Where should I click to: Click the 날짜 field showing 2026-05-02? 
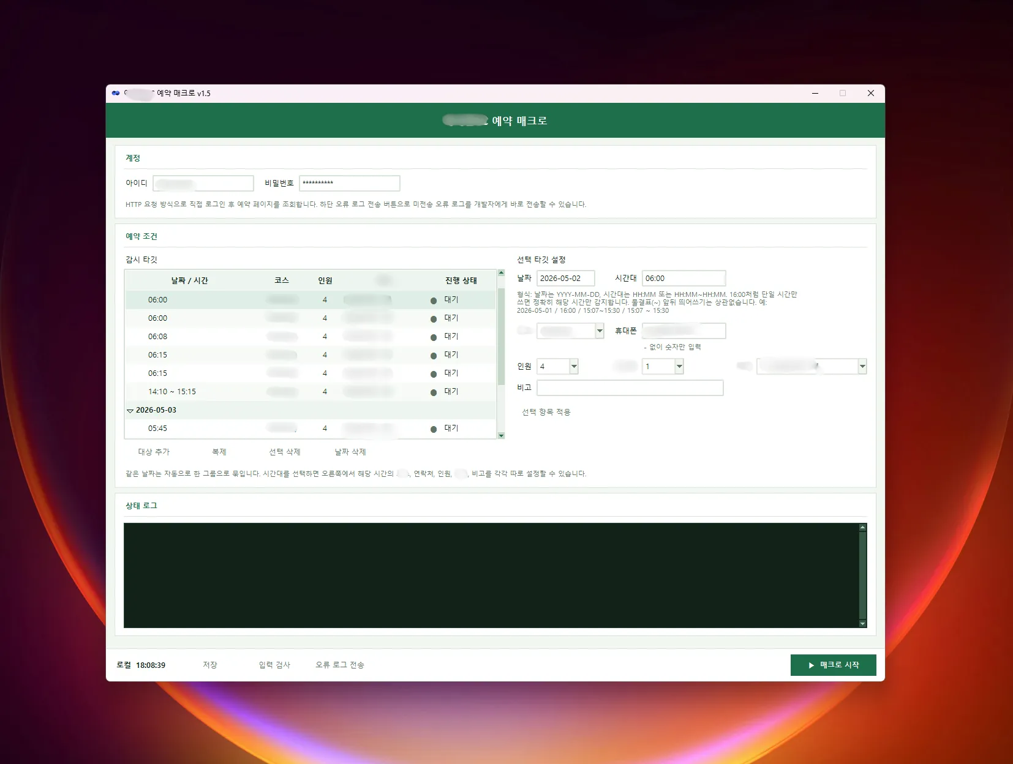(x=566, y=278)
